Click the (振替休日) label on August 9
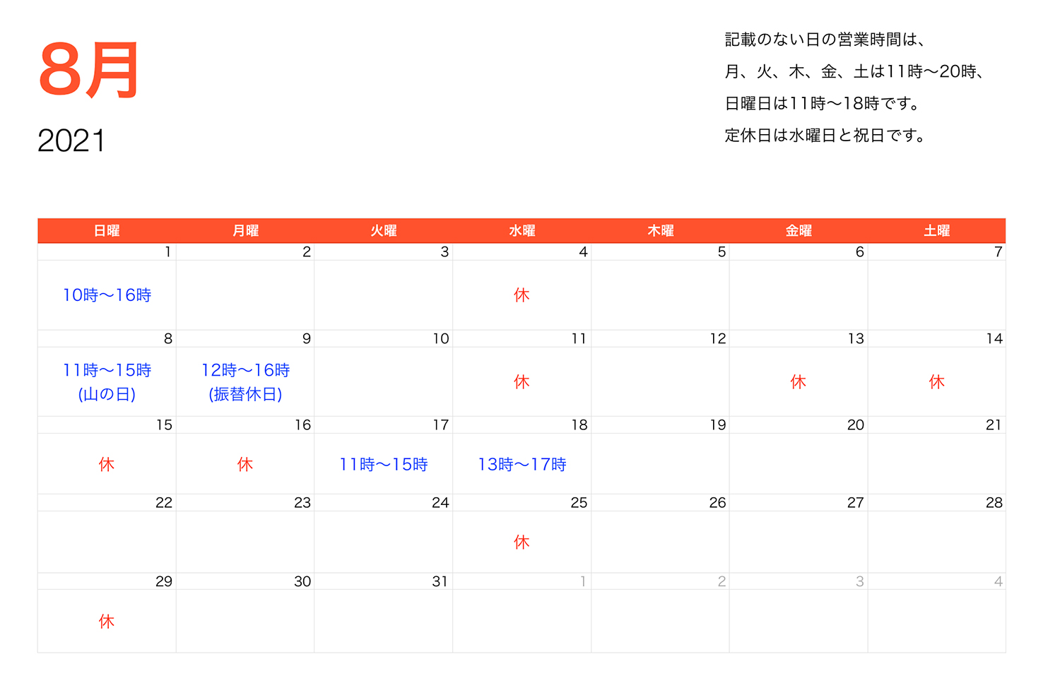 (x=245, y=395)
